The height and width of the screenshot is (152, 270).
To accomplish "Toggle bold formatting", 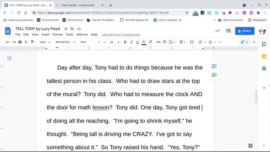I will coord(125,42).
